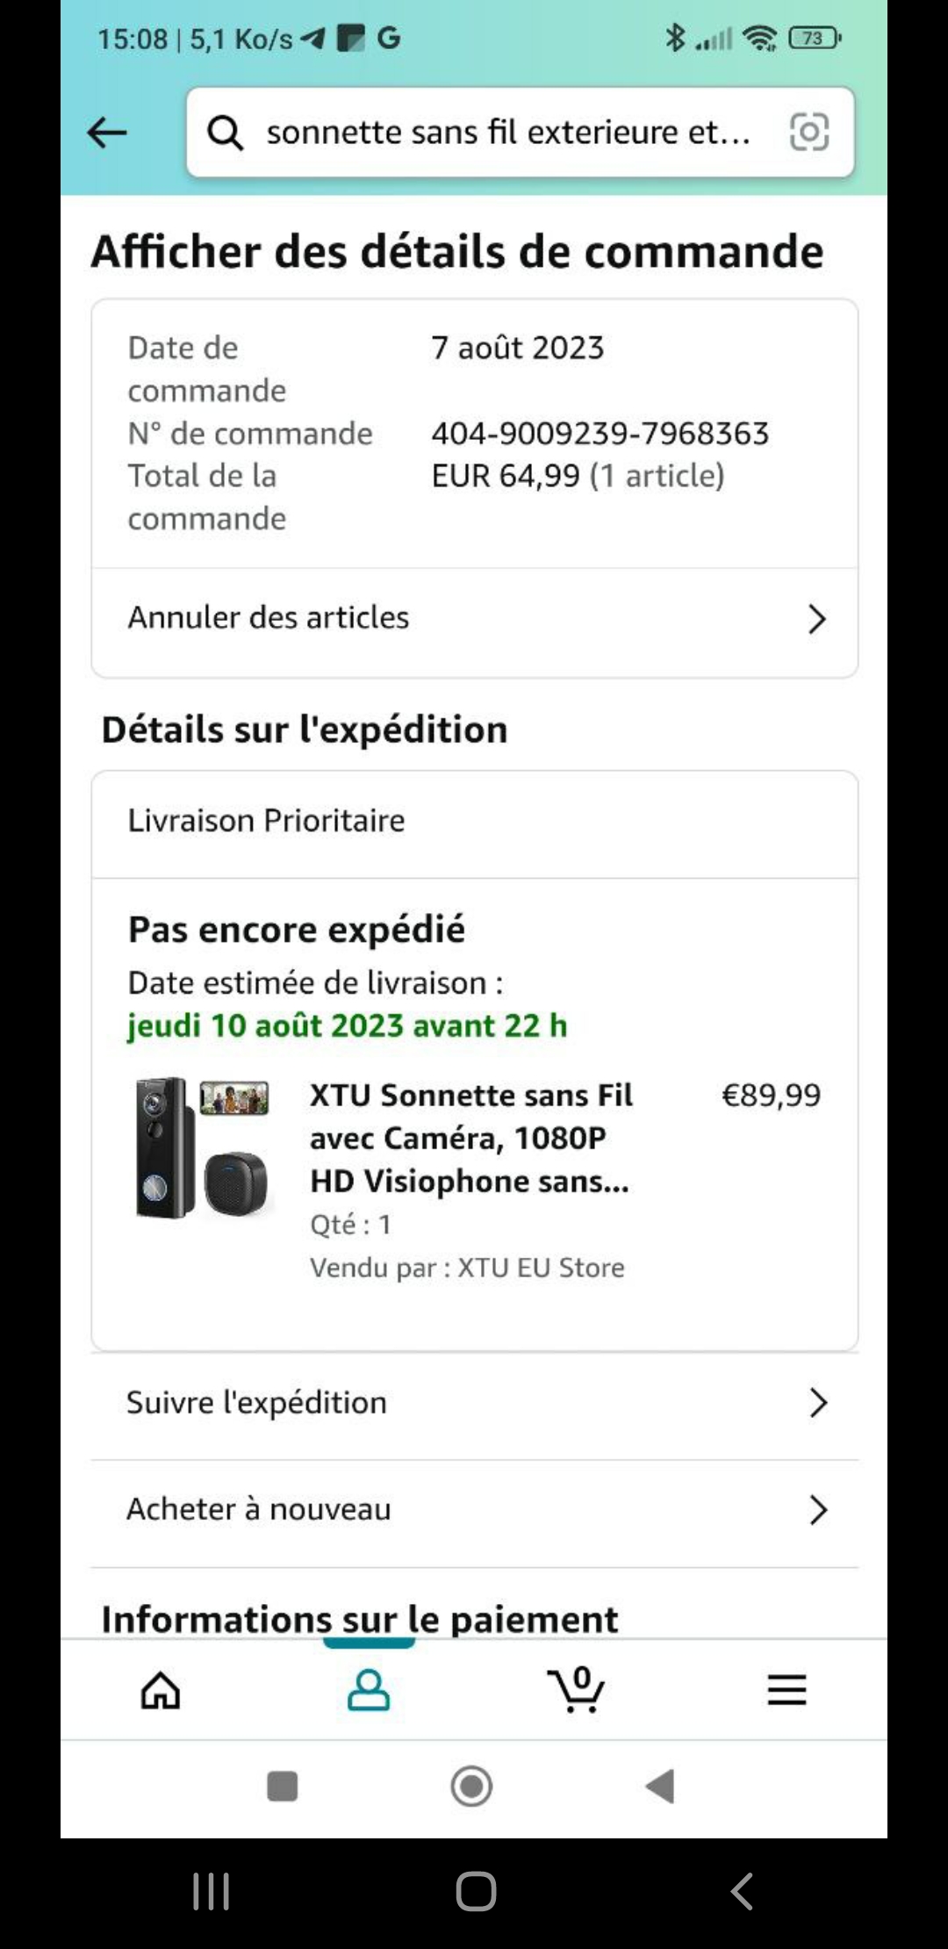Viewport: 948px width, 1949px height.
Task: Tap the system three-bars recents button
Action: pos(211,1891)
